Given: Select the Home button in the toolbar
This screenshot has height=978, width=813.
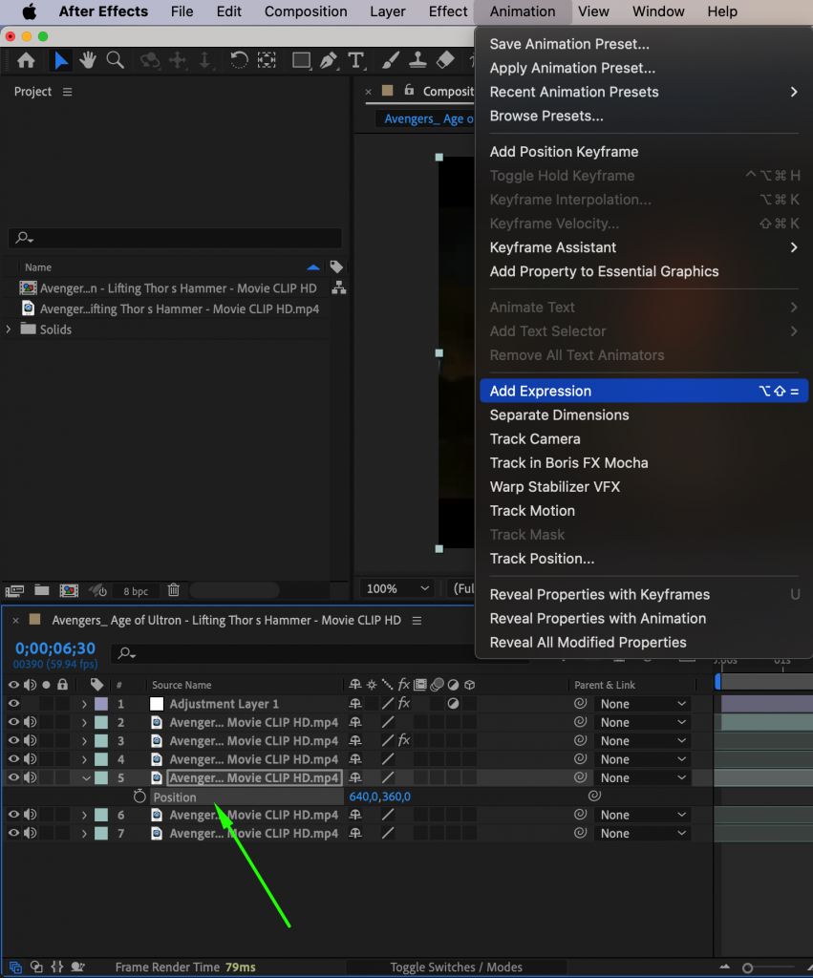Looking at the screenshot, I should coord(26,60).
